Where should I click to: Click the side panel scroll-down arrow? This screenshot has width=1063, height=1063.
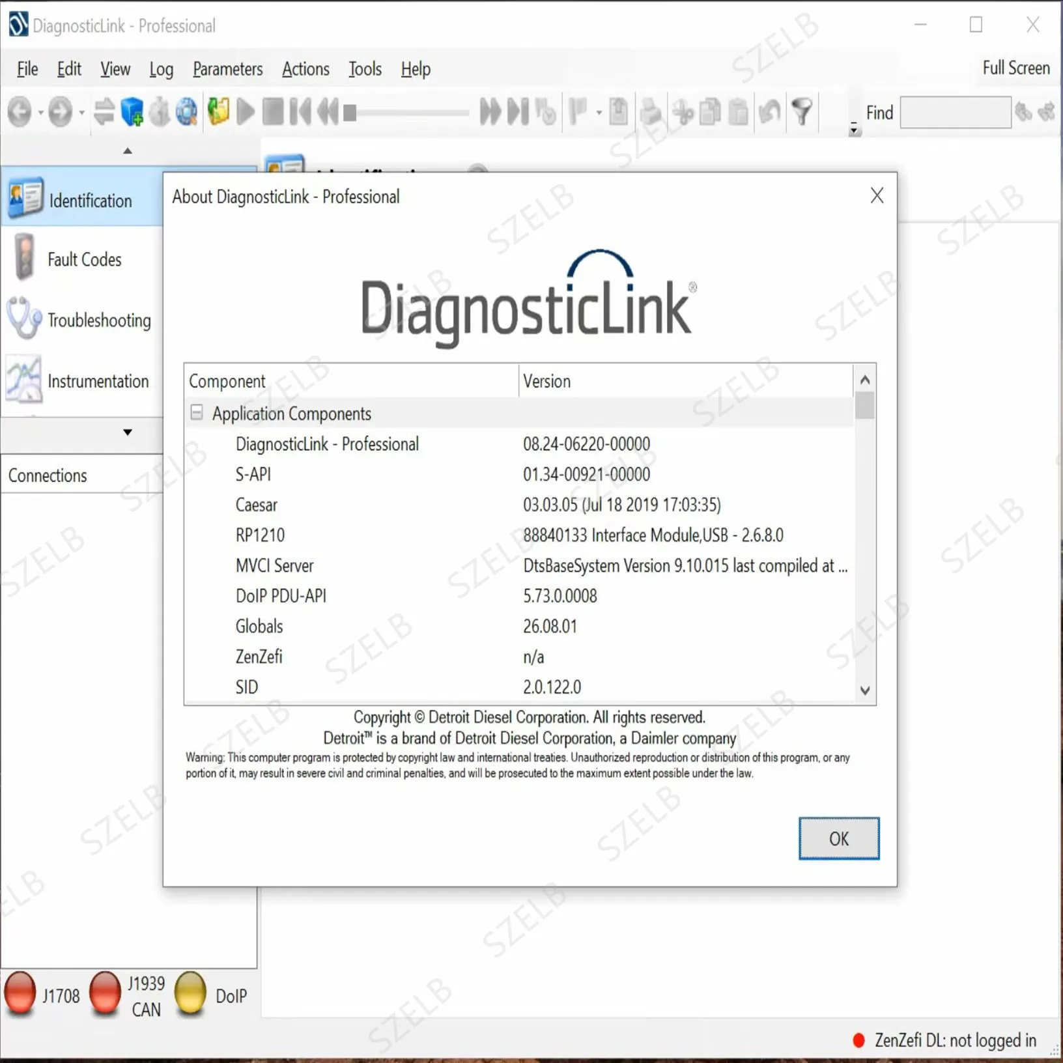128,432
